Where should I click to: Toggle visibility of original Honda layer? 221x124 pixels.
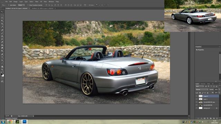196,105
